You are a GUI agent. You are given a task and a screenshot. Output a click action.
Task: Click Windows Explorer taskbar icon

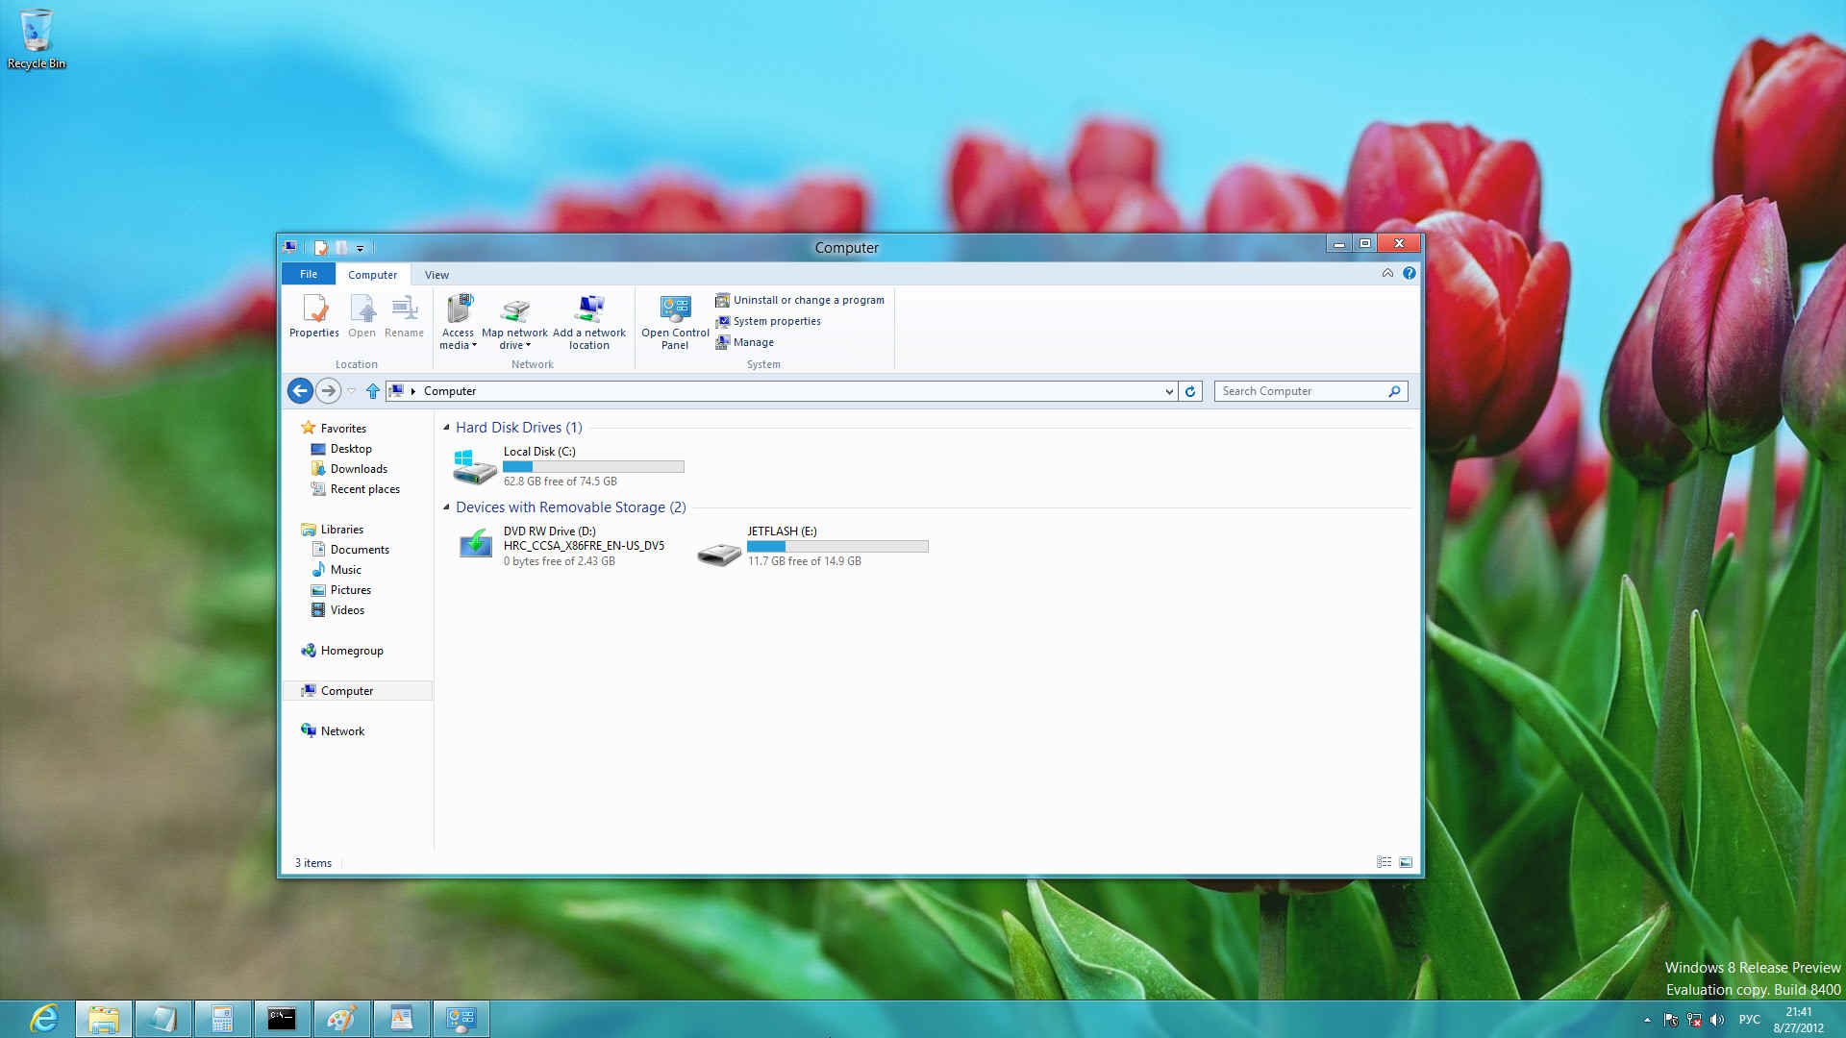(103, 1018)
